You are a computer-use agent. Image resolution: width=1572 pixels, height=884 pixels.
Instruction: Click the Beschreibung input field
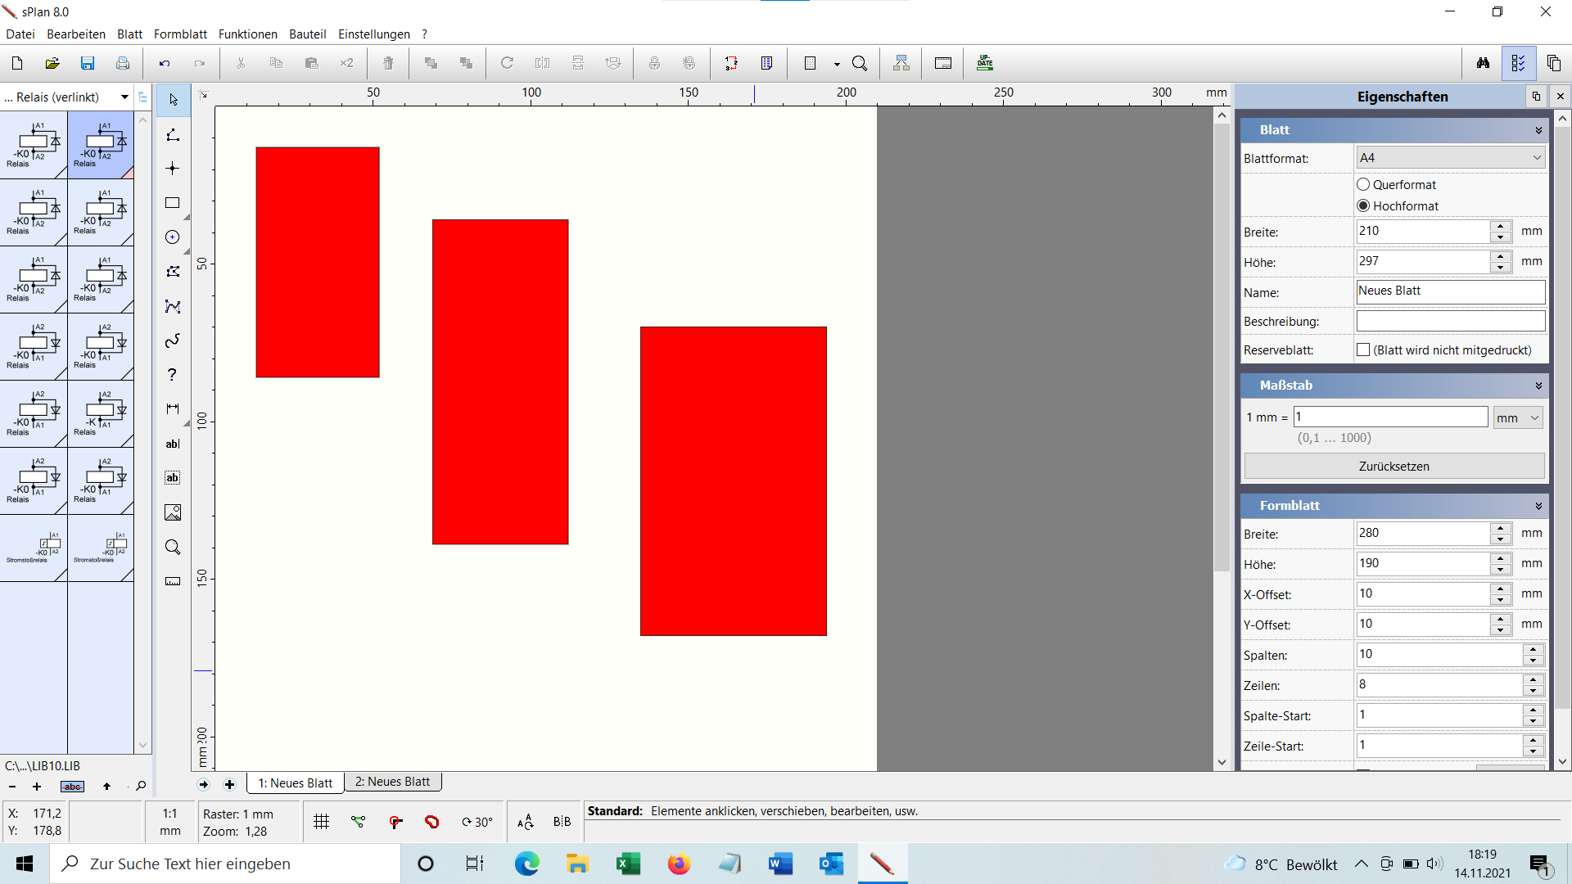click(x=1451, y=321)
